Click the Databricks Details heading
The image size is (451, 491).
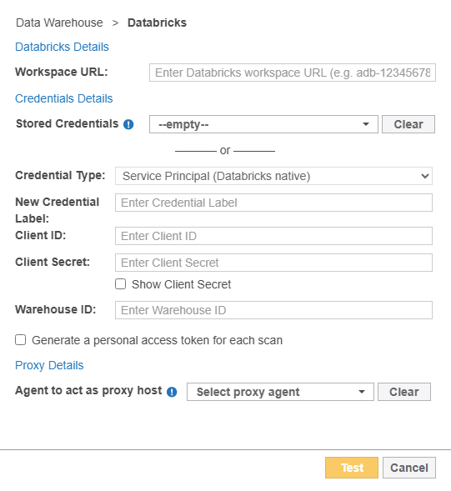click(x=62, y=47)
